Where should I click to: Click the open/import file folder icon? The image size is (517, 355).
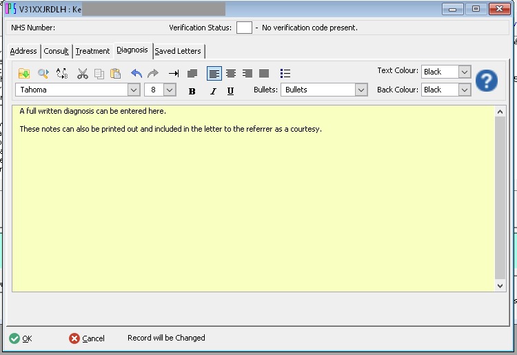(x=24, y=73)
